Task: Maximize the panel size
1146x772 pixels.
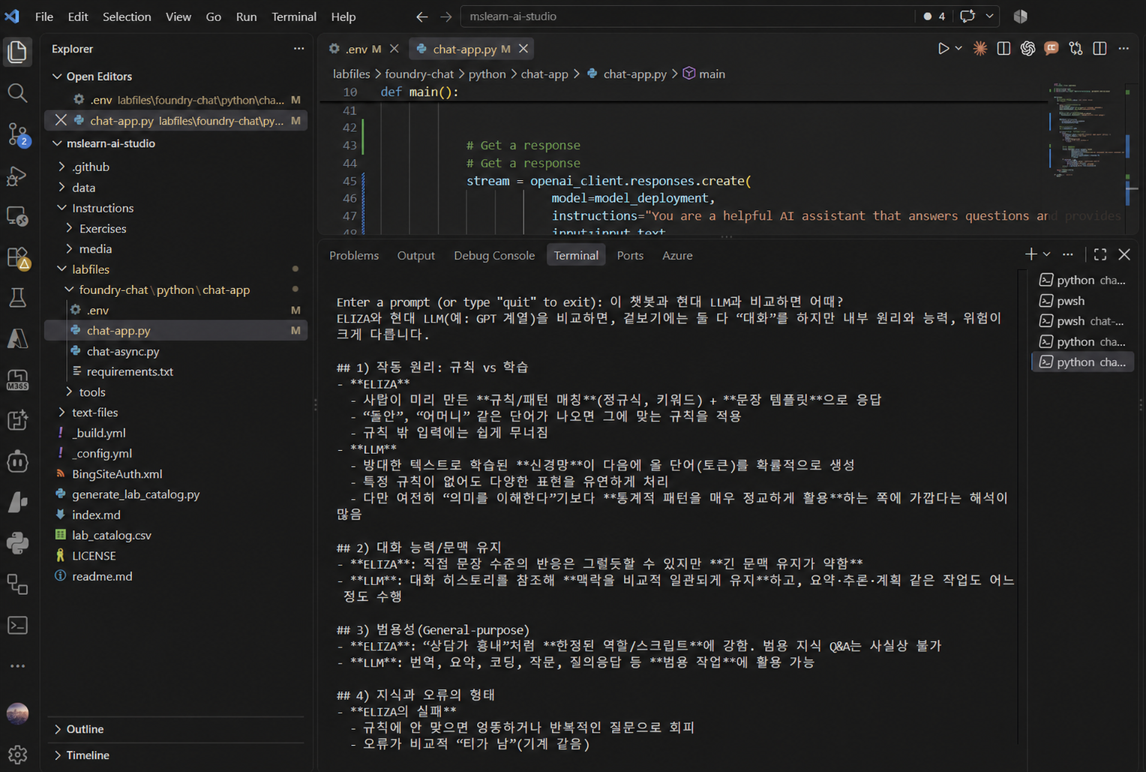Action: 1100,254
